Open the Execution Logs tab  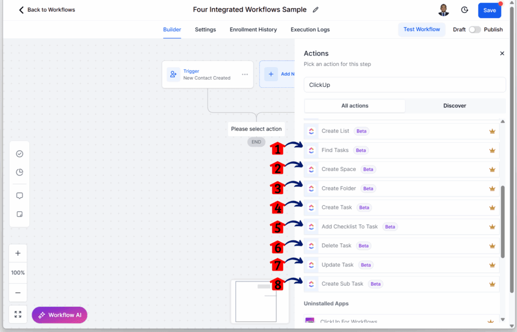tap(310, 30)
